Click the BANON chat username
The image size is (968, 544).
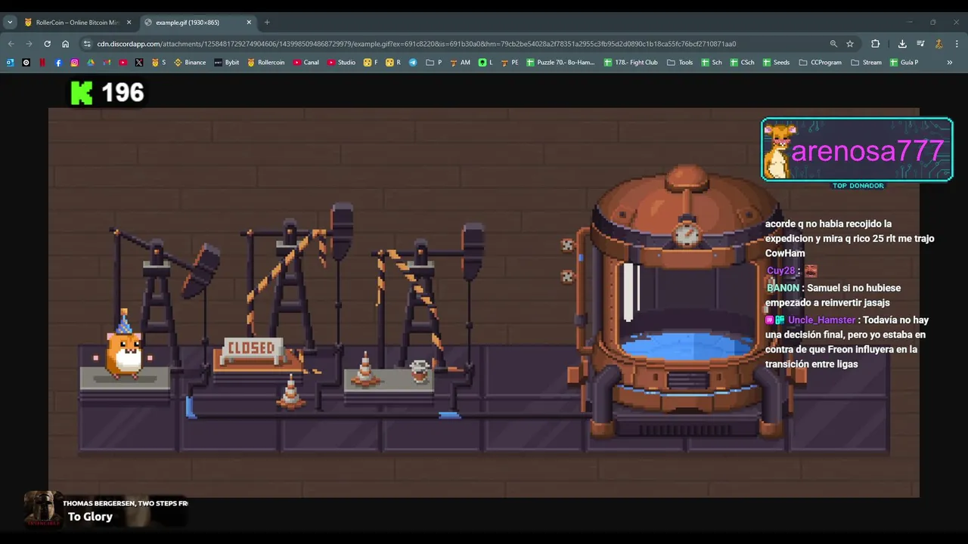click(783, 288)
